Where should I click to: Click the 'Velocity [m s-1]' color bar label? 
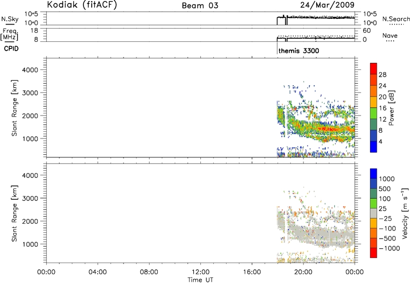pos(405,213)
